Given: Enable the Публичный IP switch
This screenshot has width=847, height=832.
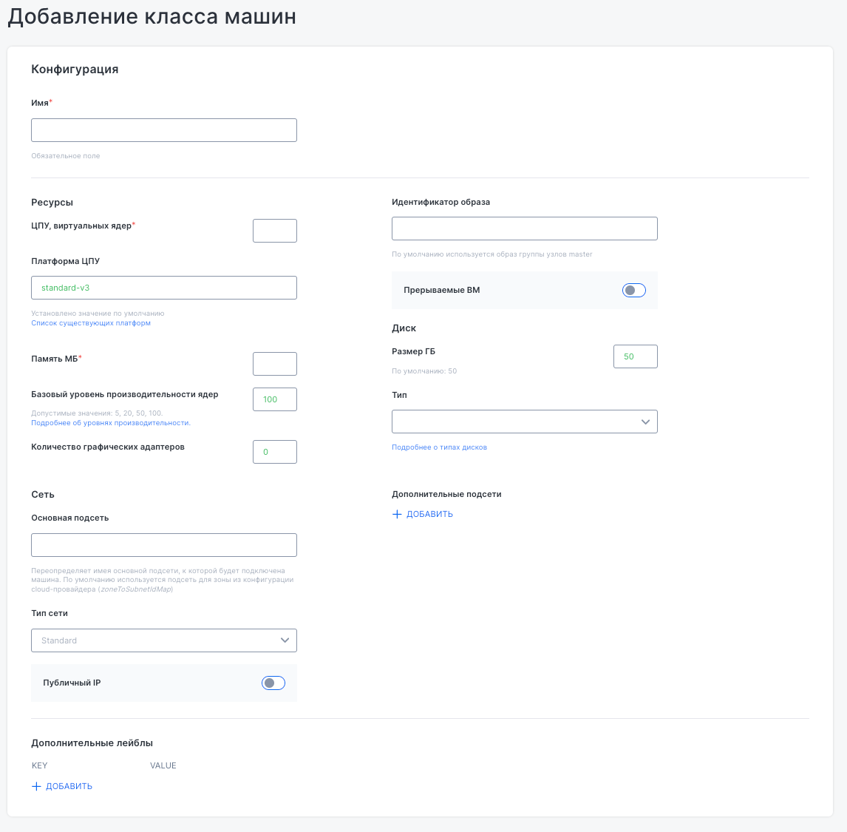Looking at the screenshot, I should click(273, 683).
